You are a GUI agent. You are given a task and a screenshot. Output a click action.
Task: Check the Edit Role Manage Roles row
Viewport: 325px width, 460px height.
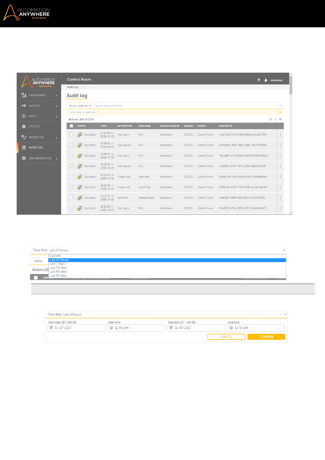tap(71, 197)
